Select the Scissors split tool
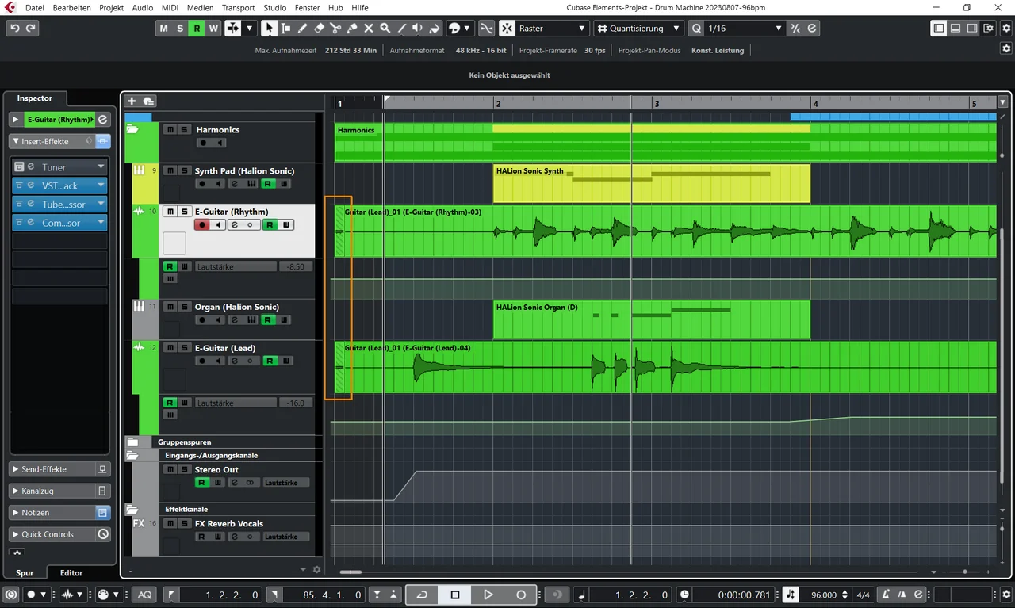The width and height of the screenshot is (1015, 608). click(x=335, y=28)
